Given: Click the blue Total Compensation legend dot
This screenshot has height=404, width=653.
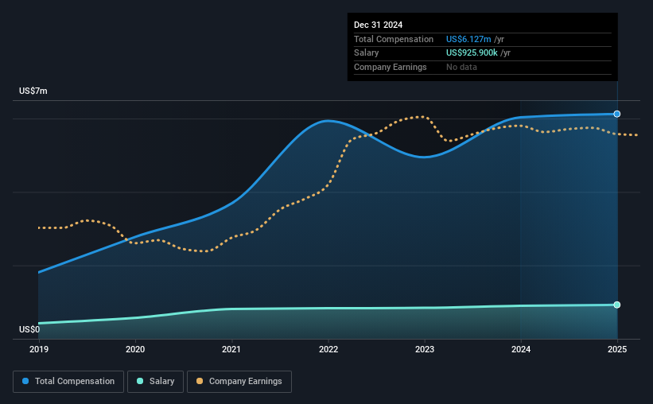Looking at the screenshot, I should [x=25, y=381].
